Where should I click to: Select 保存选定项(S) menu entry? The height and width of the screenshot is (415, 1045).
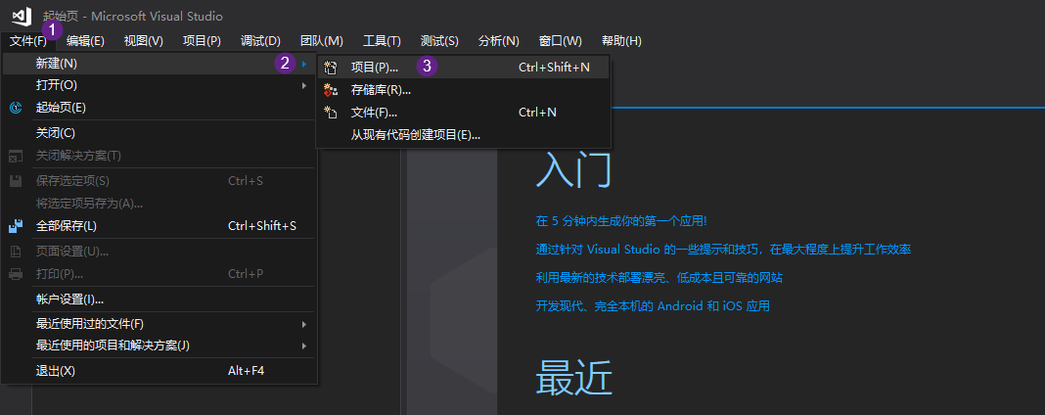pos(159,180)
